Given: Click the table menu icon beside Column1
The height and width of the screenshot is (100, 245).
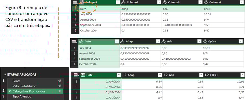Looking at the screenshot, I should [75, 2].
